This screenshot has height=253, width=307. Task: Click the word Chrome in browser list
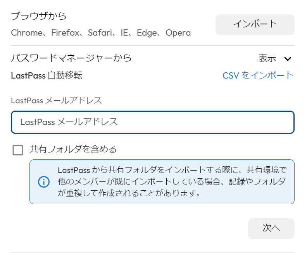pyautogui.click(x=27, y=33)
